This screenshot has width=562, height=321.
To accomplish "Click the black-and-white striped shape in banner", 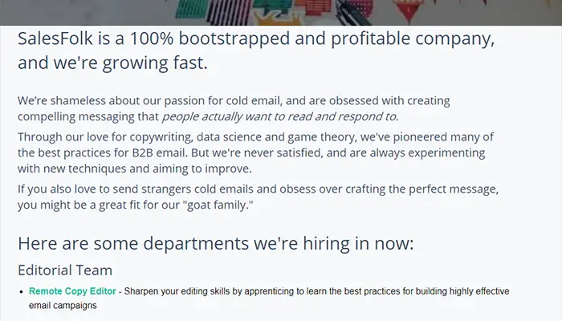I will (228, 12).
